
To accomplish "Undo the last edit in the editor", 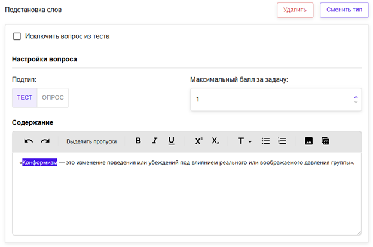I will (x=29, y=141).
